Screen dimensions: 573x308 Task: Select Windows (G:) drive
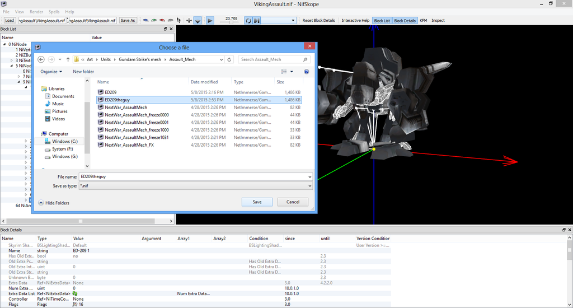point(65,157)
